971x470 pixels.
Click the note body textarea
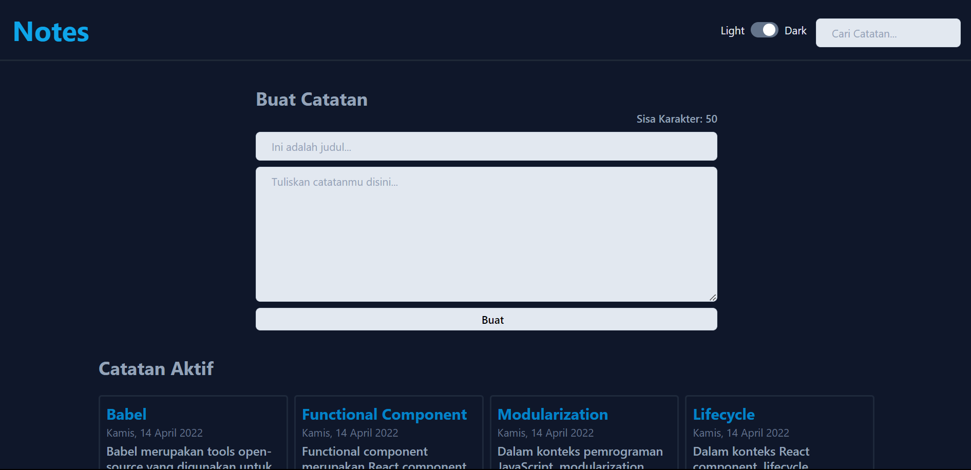point(486,234)
